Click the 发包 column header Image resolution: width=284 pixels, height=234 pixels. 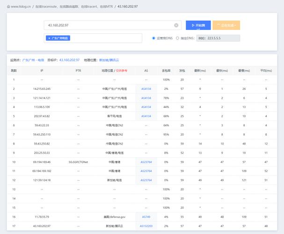pyautogui.click(x=182, y=71)
